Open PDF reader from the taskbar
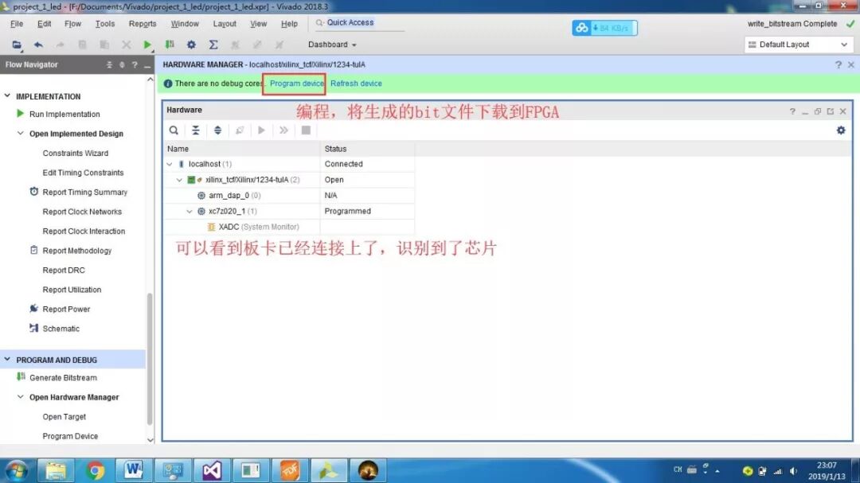Screen dimensions: 860x483 290,470
